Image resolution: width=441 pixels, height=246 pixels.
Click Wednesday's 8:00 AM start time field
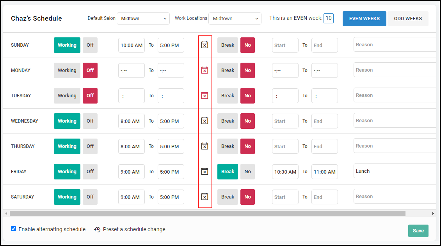point(132,121)
